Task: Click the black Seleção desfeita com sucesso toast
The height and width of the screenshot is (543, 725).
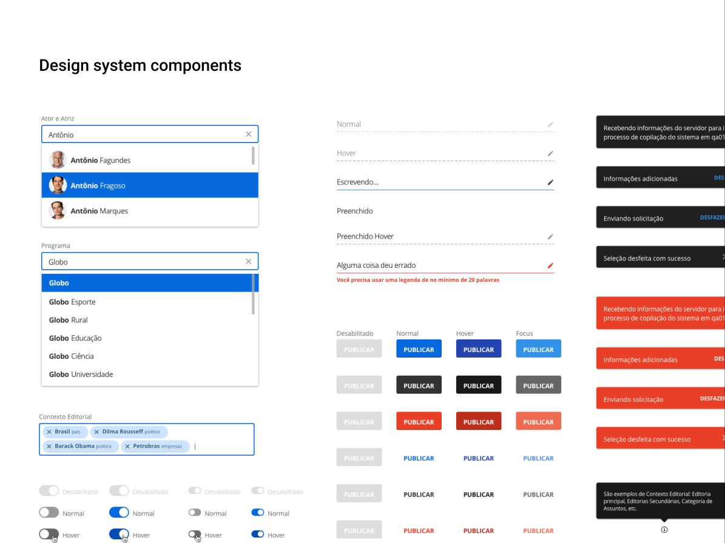Action: tap(661, 257)
